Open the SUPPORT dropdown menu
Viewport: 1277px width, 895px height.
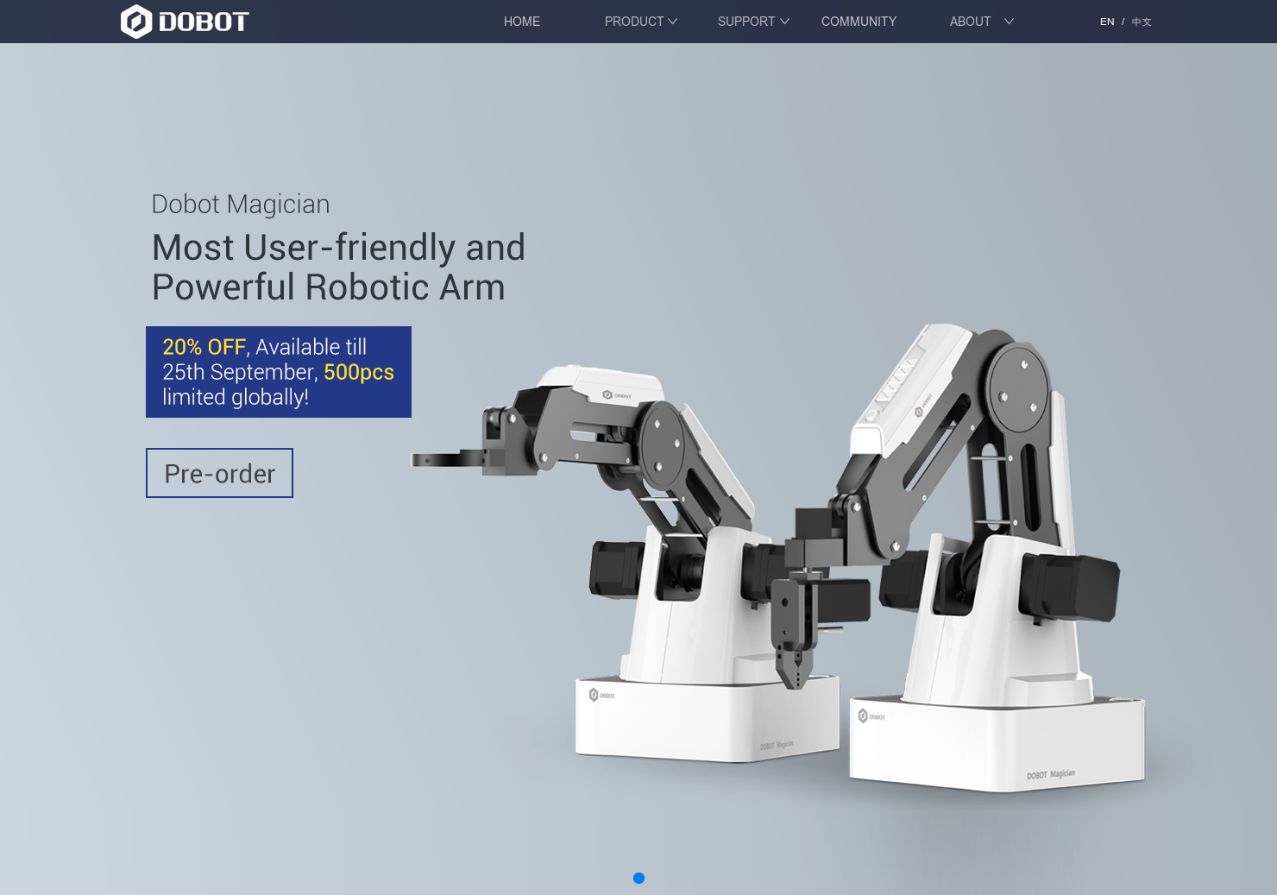(x=746, y=22)
